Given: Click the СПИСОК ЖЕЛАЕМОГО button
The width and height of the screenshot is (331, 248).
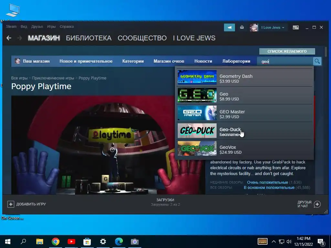Looking at the screenshot, I should (287, 51).
